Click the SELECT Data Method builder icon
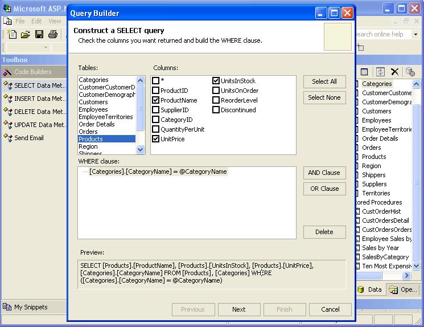The height and width of the screenshot is (327, 424). point(8,85)
